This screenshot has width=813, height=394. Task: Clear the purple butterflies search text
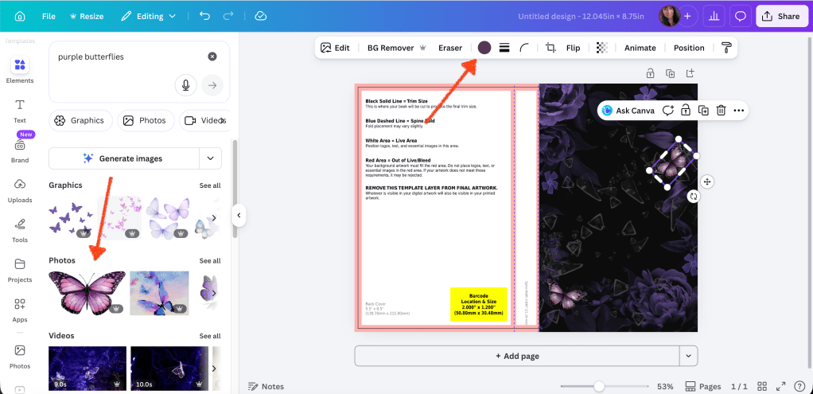pos(212,57)
